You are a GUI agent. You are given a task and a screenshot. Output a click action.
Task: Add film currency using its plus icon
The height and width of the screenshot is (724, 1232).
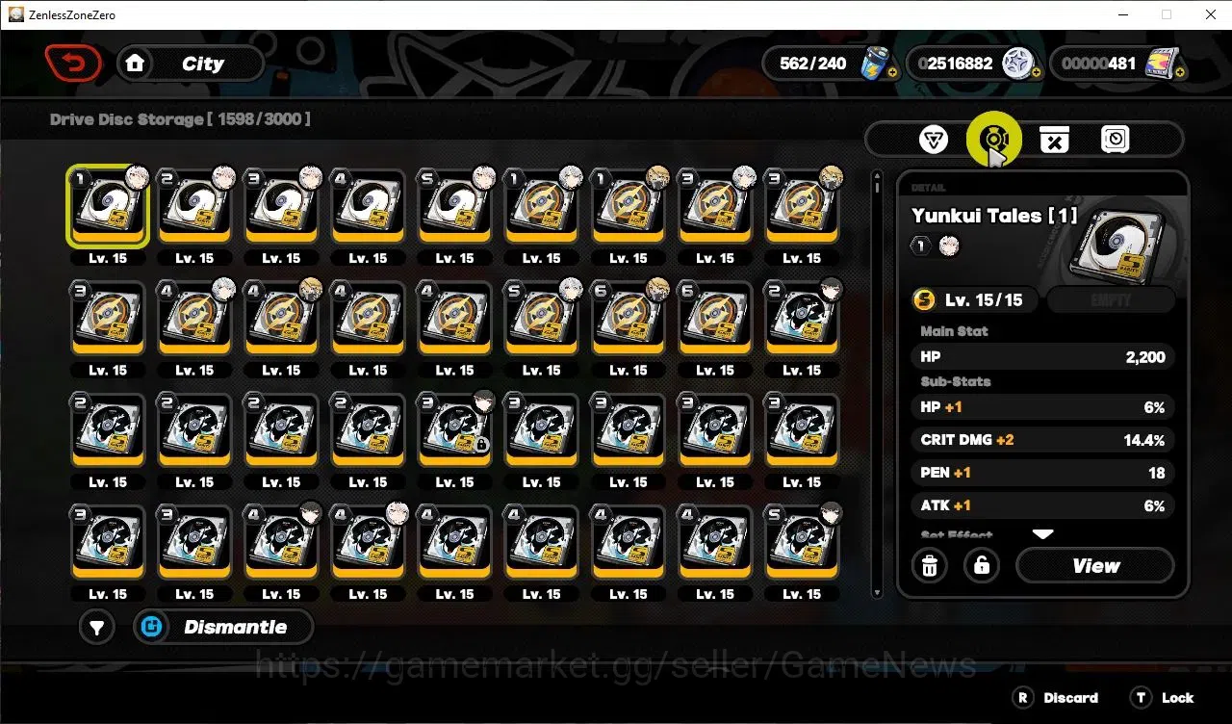pyautogui.click(x=1179, y=72)
